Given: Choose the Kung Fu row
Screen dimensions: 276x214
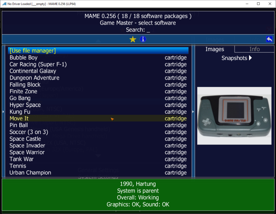Looking at the screenshot, I should (x=98, y=112).
